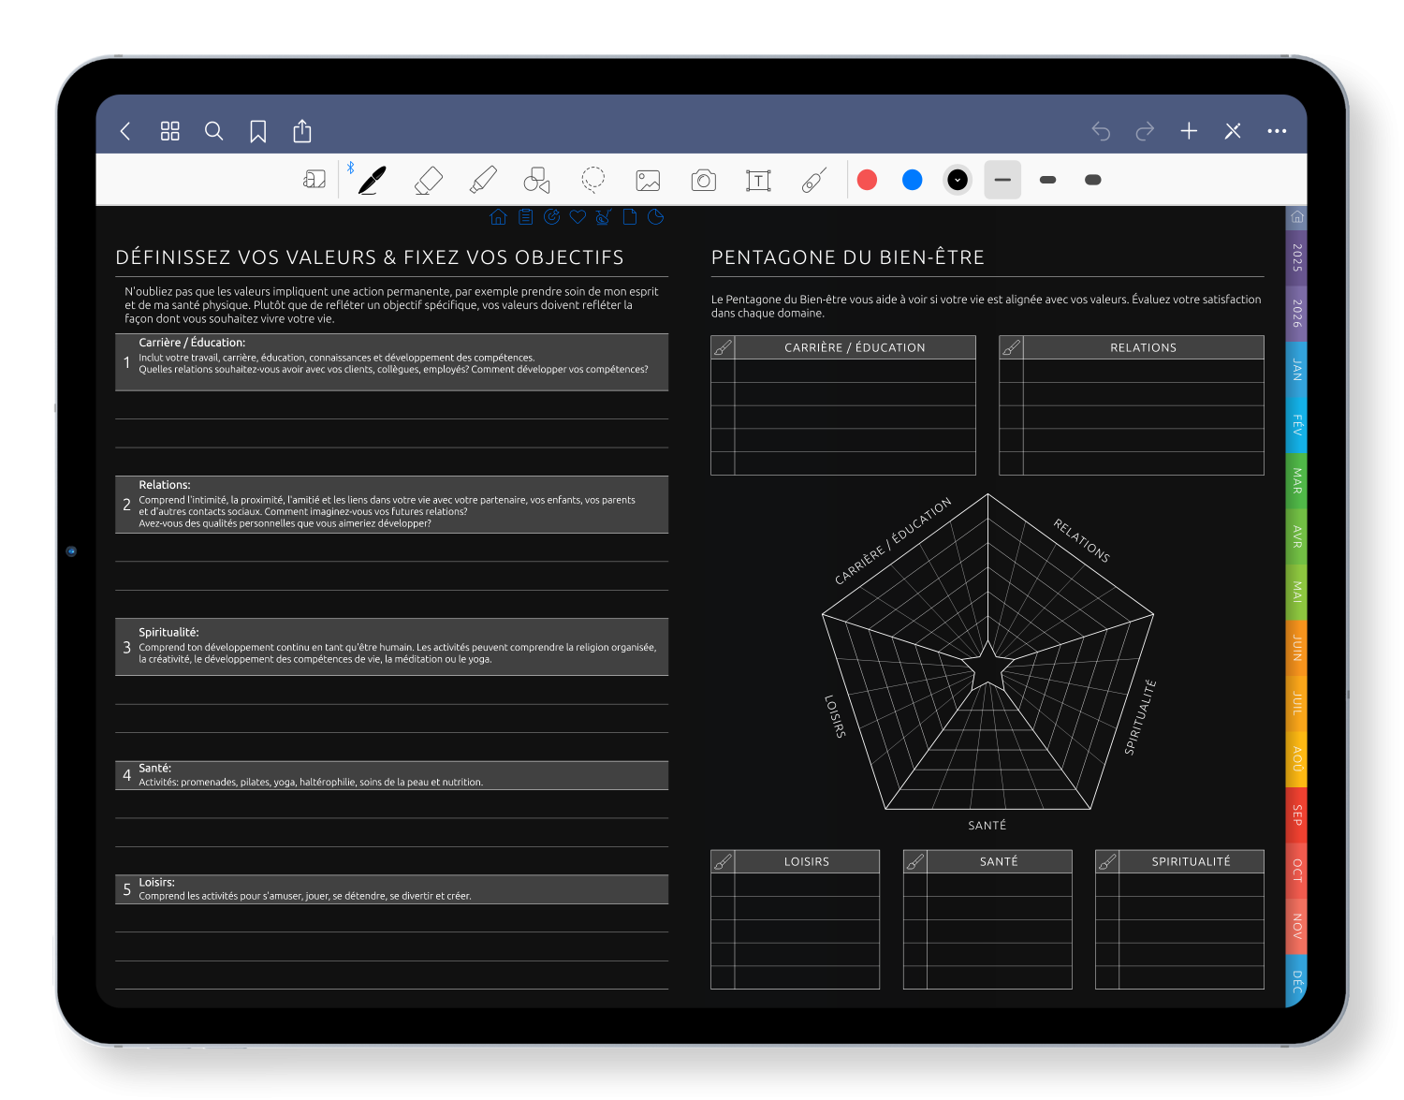Switch to the JUIL month tab
Viewport: 1404px width, 1100px height.
pos(1296,703)
